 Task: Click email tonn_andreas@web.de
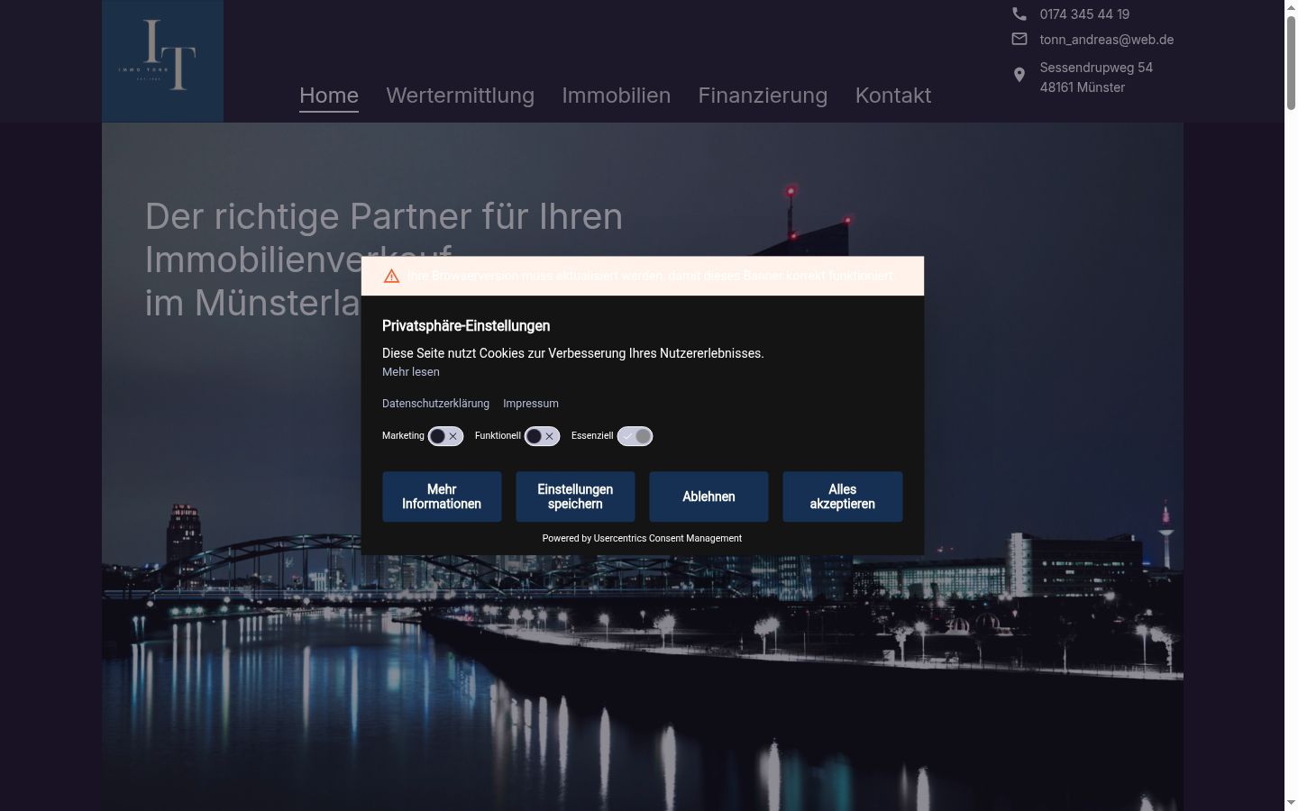tap(1107, 40)
